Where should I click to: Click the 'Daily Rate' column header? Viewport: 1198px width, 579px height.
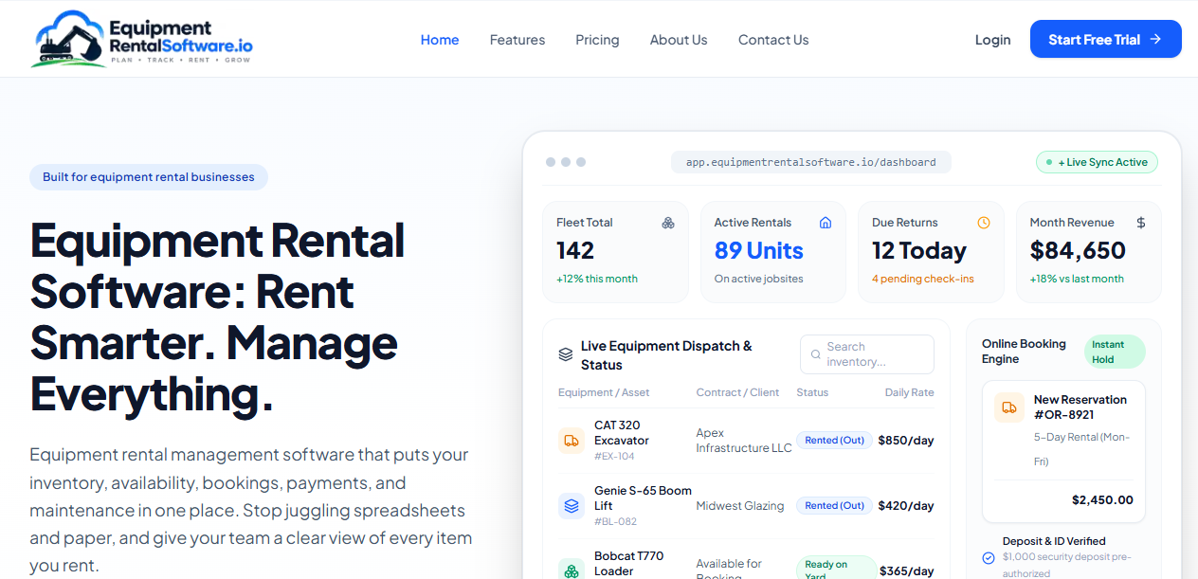[x=910, y=392]
